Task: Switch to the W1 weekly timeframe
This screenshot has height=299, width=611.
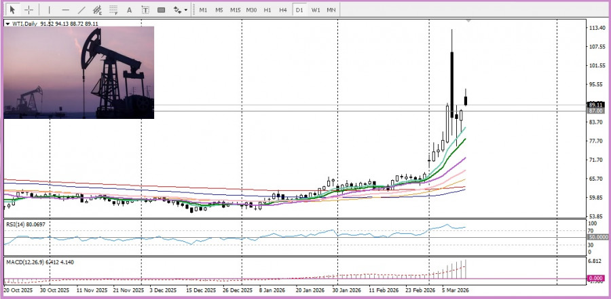Action: 316,10
